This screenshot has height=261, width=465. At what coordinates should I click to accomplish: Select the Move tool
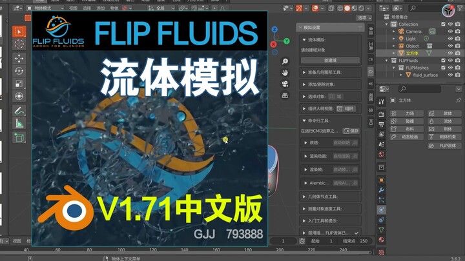(x=19, y=59)
